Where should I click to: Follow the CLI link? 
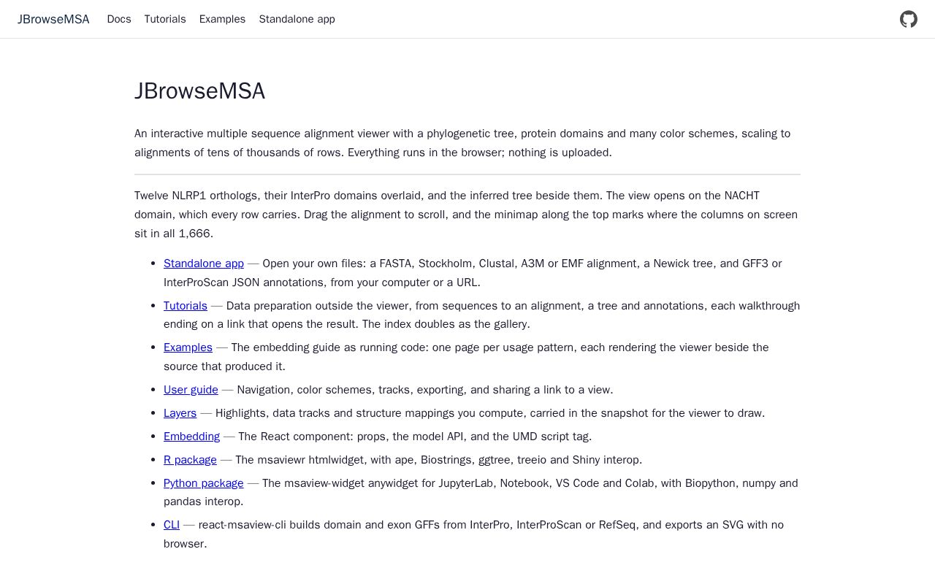click(x=172, y=525)
